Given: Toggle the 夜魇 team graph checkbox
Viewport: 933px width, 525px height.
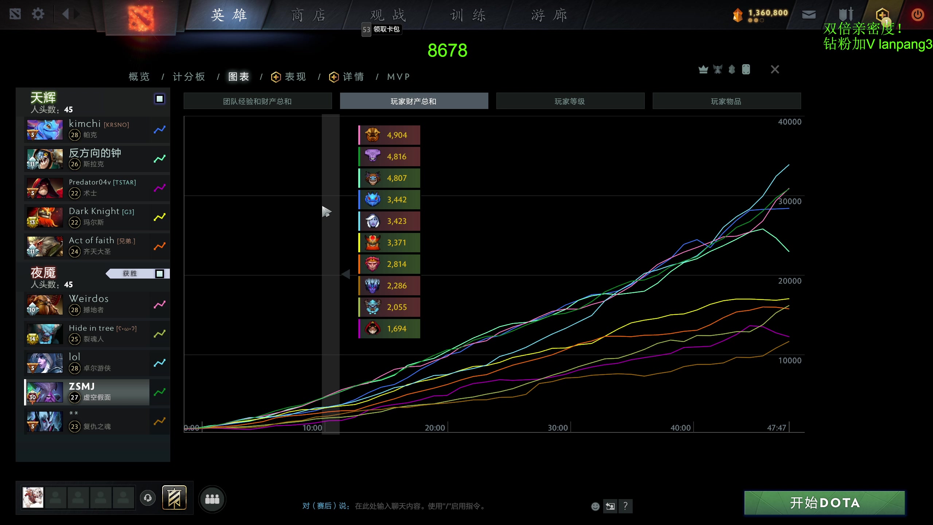Looking at the screenshot, I should (160, 274).
